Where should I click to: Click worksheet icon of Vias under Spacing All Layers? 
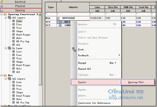(x=14, y=28)
